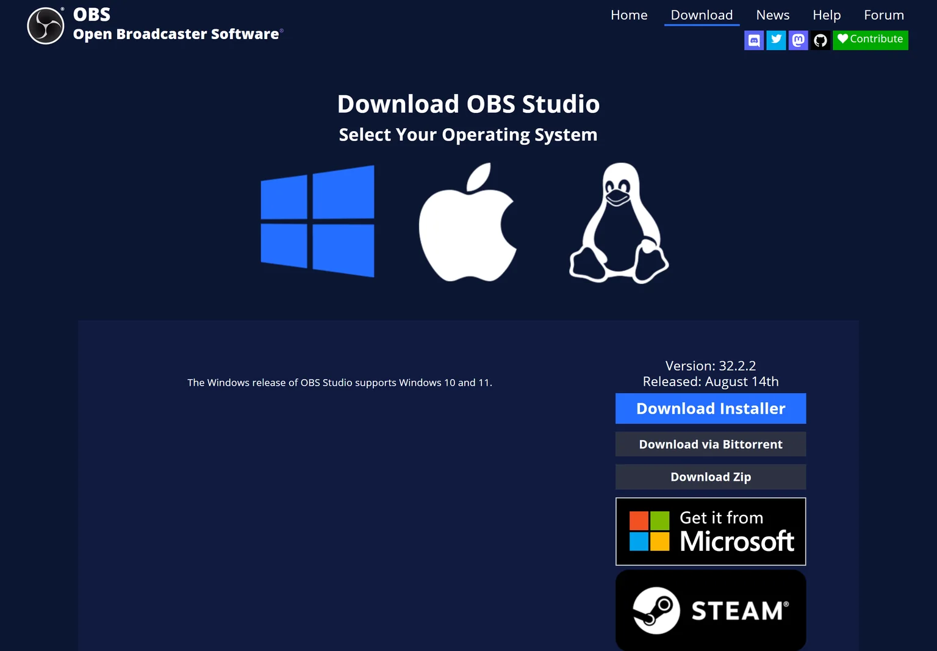This screenshot has height=651, width=937.
Task: Open the Download menu item
Action: coord(702,15)
